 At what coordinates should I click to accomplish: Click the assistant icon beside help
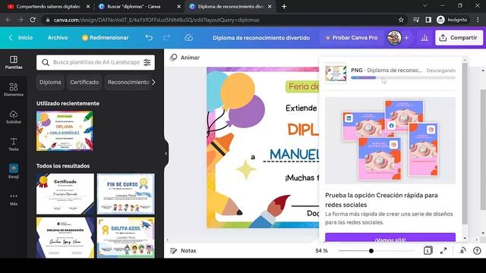(462, 251)
